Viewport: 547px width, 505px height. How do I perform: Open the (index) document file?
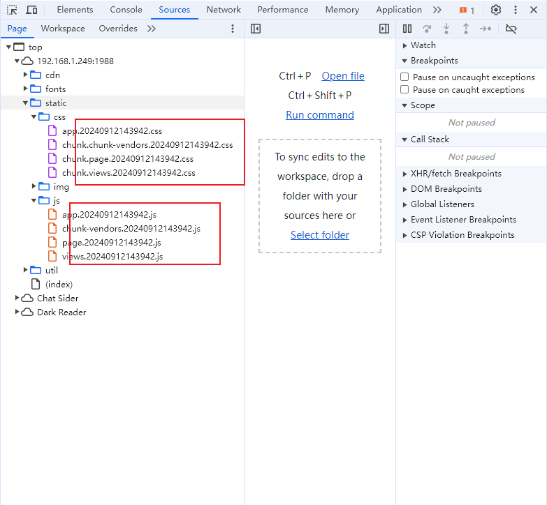(x=59, y=284)
